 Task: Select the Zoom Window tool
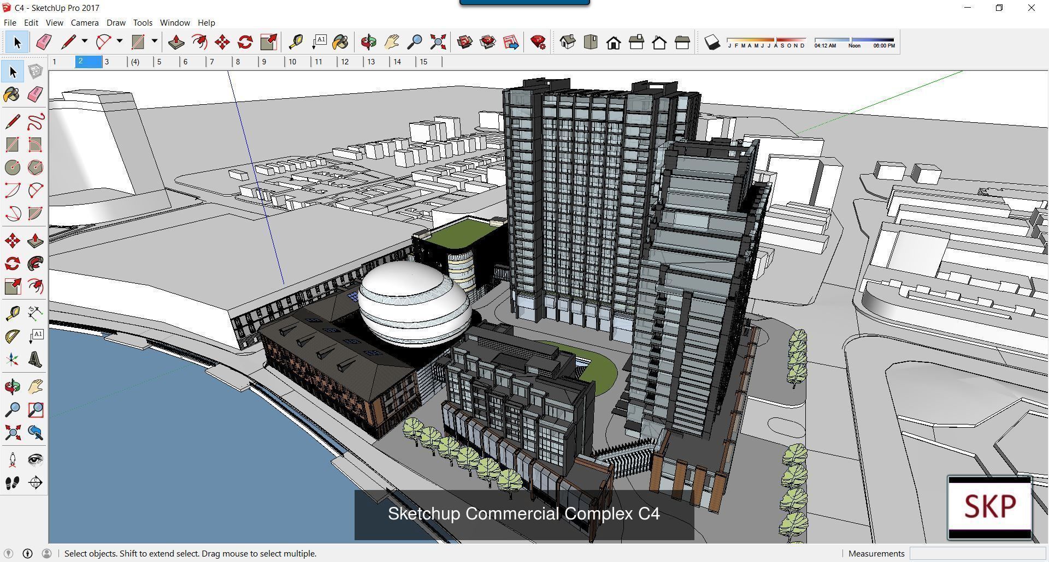coord(36,409)
